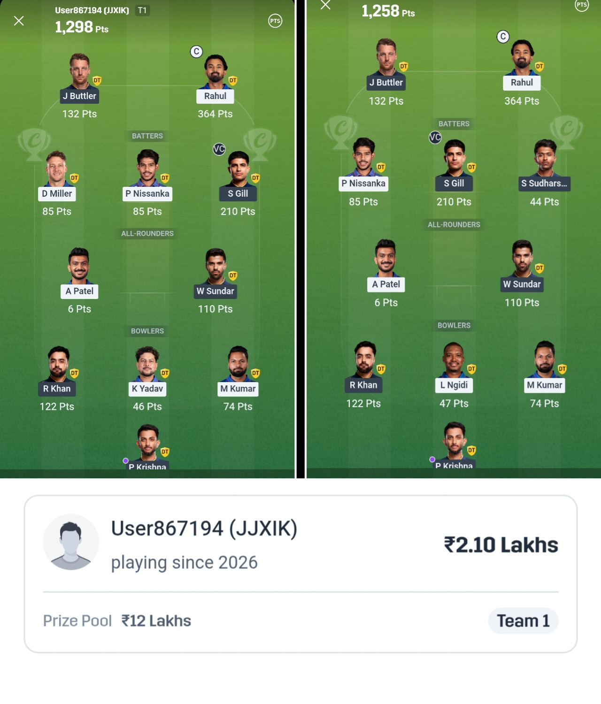Tap R Khan label in right team
Screen dimensions: 601x704
click(363, 385)
